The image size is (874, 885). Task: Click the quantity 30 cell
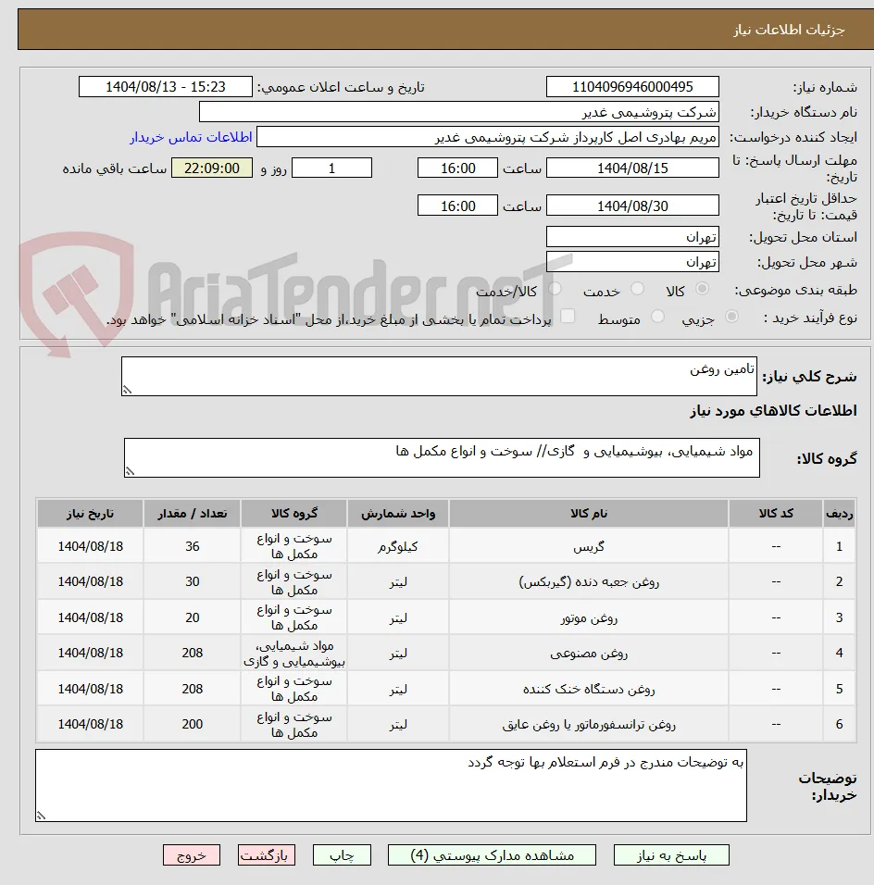point(192,581)
